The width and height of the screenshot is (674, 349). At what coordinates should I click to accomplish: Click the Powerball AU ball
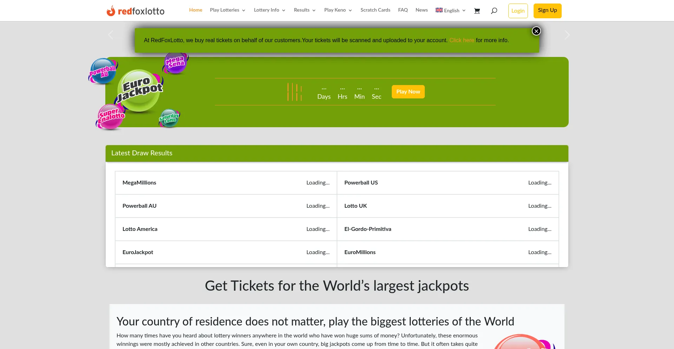pos(103,71)
